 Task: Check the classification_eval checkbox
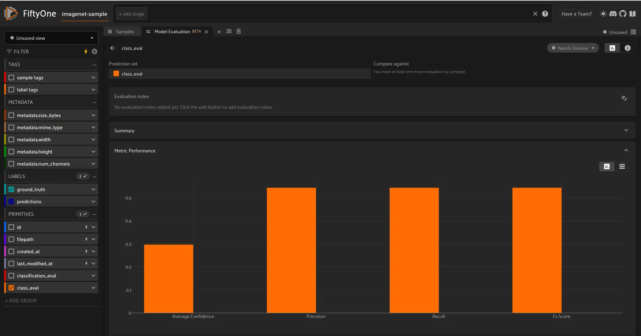11,276
